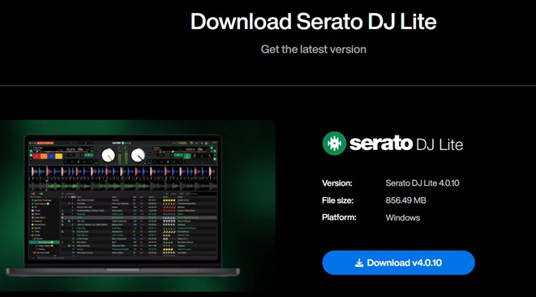Click the 'File size:' label
Image resolution: width=536 pixels, height=297 pixels.
coord(337,200)
